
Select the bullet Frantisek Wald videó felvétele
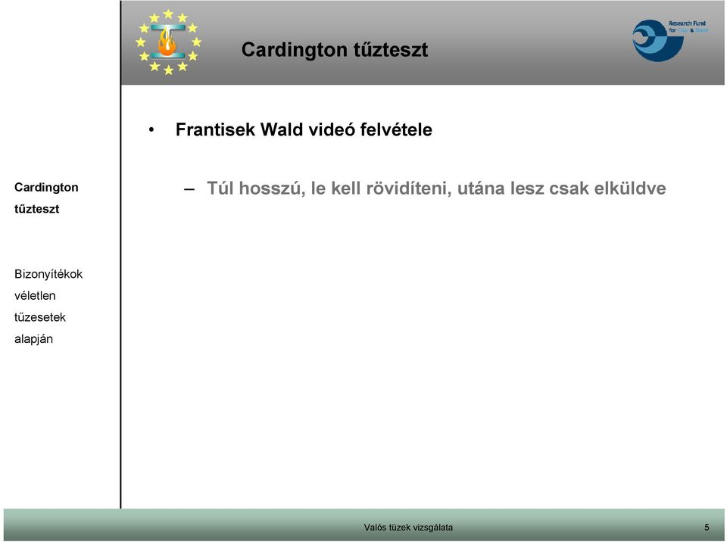pos(304,129)
